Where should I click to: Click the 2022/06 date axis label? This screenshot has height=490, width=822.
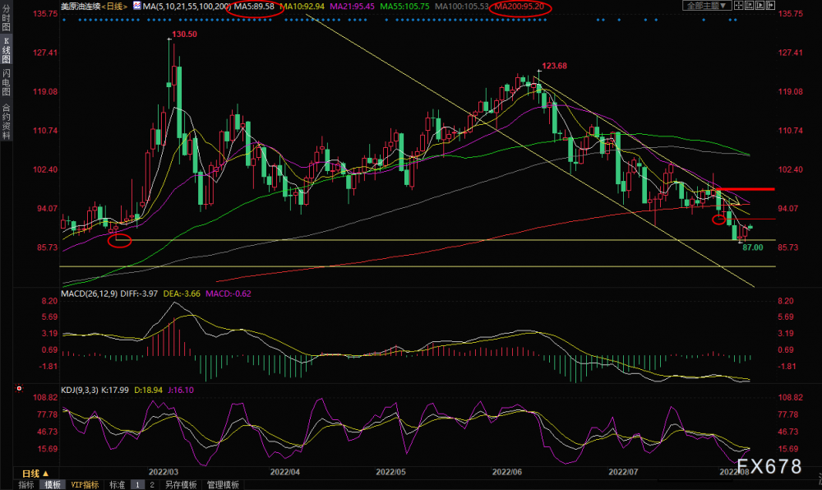tap(507, 472)
